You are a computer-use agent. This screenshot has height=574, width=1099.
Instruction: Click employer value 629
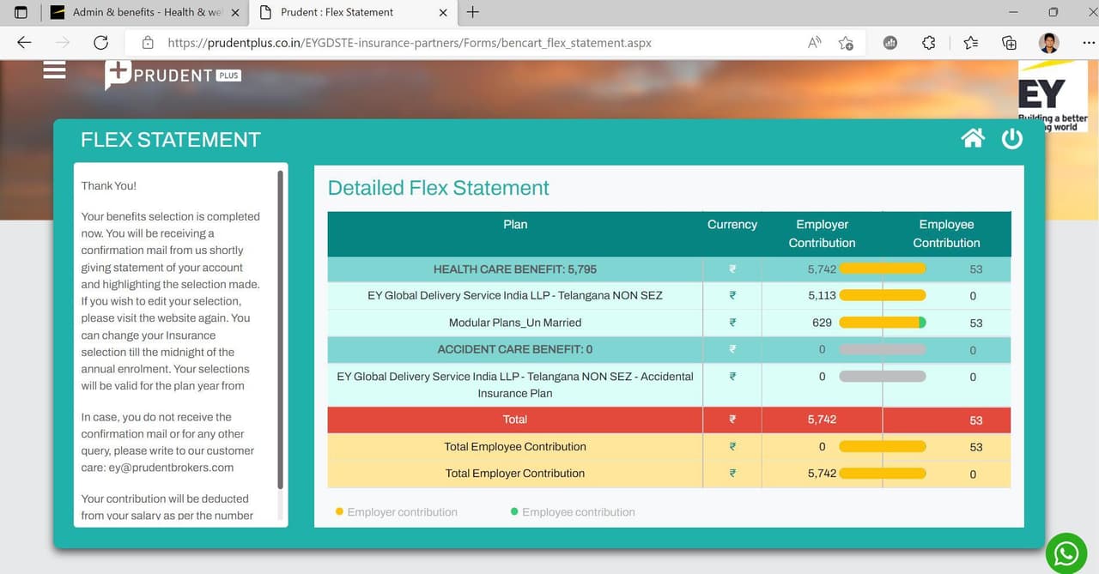click(x=822, y=323)
